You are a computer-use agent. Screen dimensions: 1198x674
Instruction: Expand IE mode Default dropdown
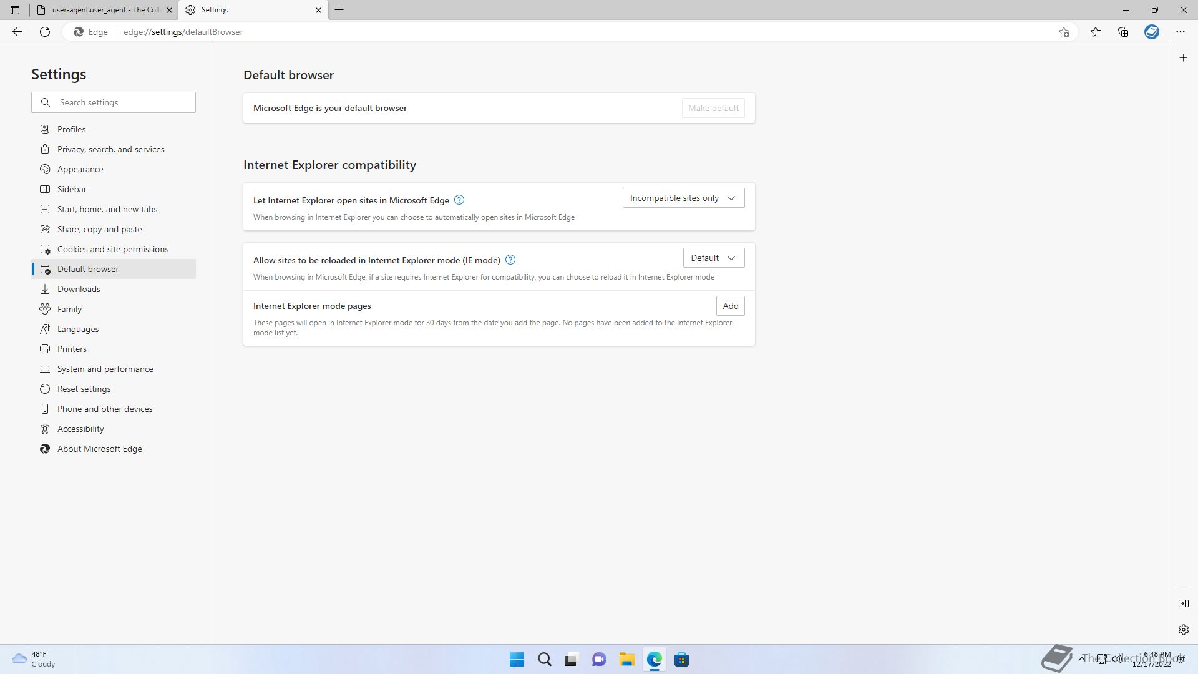713,258
